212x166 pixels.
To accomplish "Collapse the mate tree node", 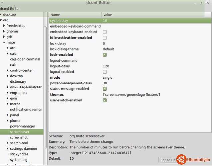I will point(4,42).
